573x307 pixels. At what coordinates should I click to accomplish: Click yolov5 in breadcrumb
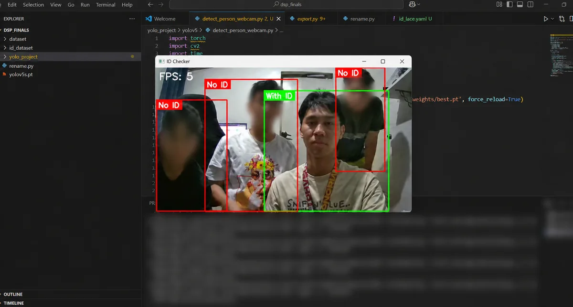tap(190, 30)
